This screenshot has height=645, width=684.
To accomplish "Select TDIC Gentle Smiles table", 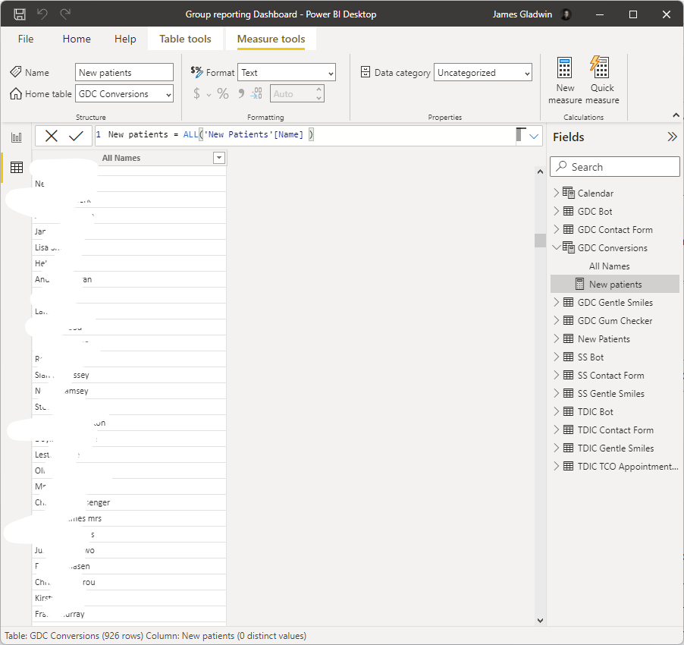I will [615, 448].
